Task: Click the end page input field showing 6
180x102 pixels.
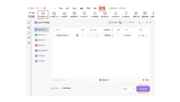Action: tap(97, 35)
